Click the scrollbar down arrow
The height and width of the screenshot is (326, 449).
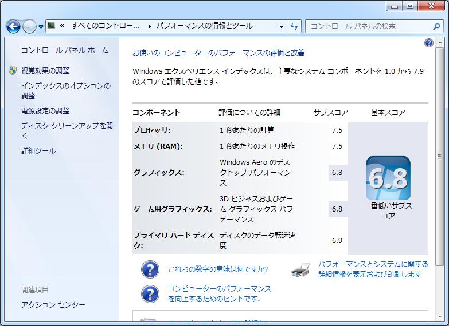pyautogui.click(x=439, y=317)
